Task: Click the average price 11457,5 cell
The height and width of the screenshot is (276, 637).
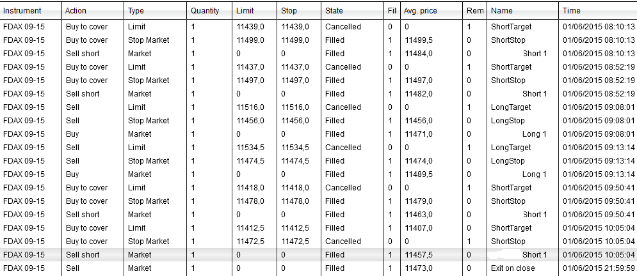Action: pos(419,255)
